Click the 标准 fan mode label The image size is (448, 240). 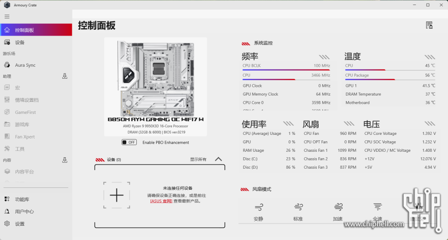(298, 219)
